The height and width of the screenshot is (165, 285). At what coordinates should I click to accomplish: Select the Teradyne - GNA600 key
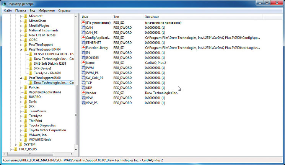[47, 73]
